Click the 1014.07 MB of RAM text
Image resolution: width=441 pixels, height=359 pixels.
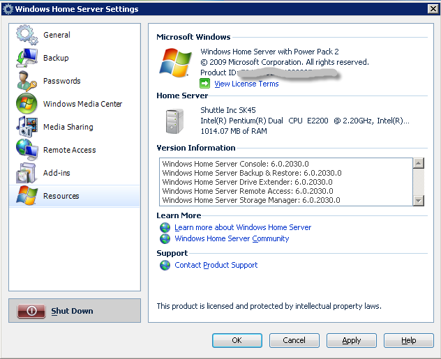coord(234,131)
